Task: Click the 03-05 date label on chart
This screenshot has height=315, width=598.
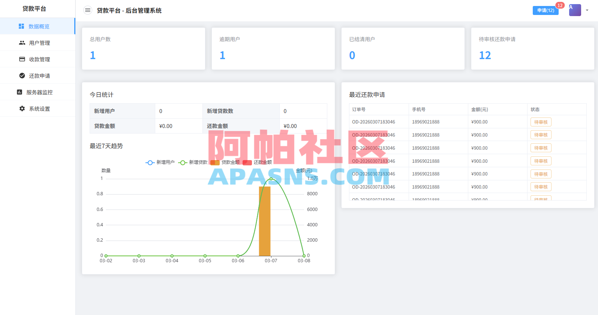Action: click(205, 261)
